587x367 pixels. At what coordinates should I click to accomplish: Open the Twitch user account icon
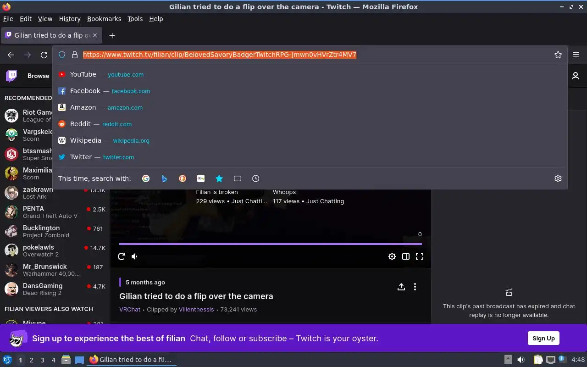click(x=576, y=76)
